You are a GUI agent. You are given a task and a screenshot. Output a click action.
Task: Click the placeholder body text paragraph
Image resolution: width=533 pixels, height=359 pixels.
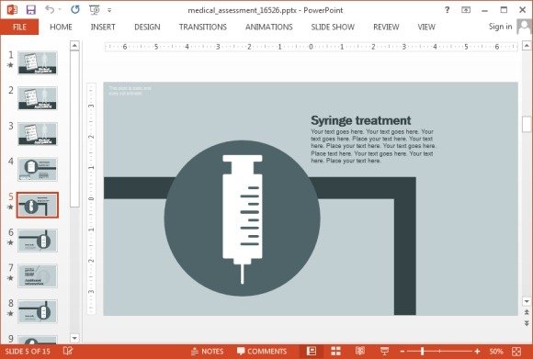click(x=373, y=146)
